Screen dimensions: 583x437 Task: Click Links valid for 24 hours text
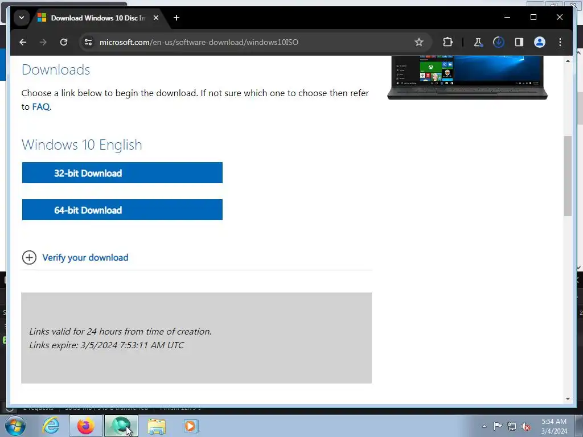(x=120, y=332)
